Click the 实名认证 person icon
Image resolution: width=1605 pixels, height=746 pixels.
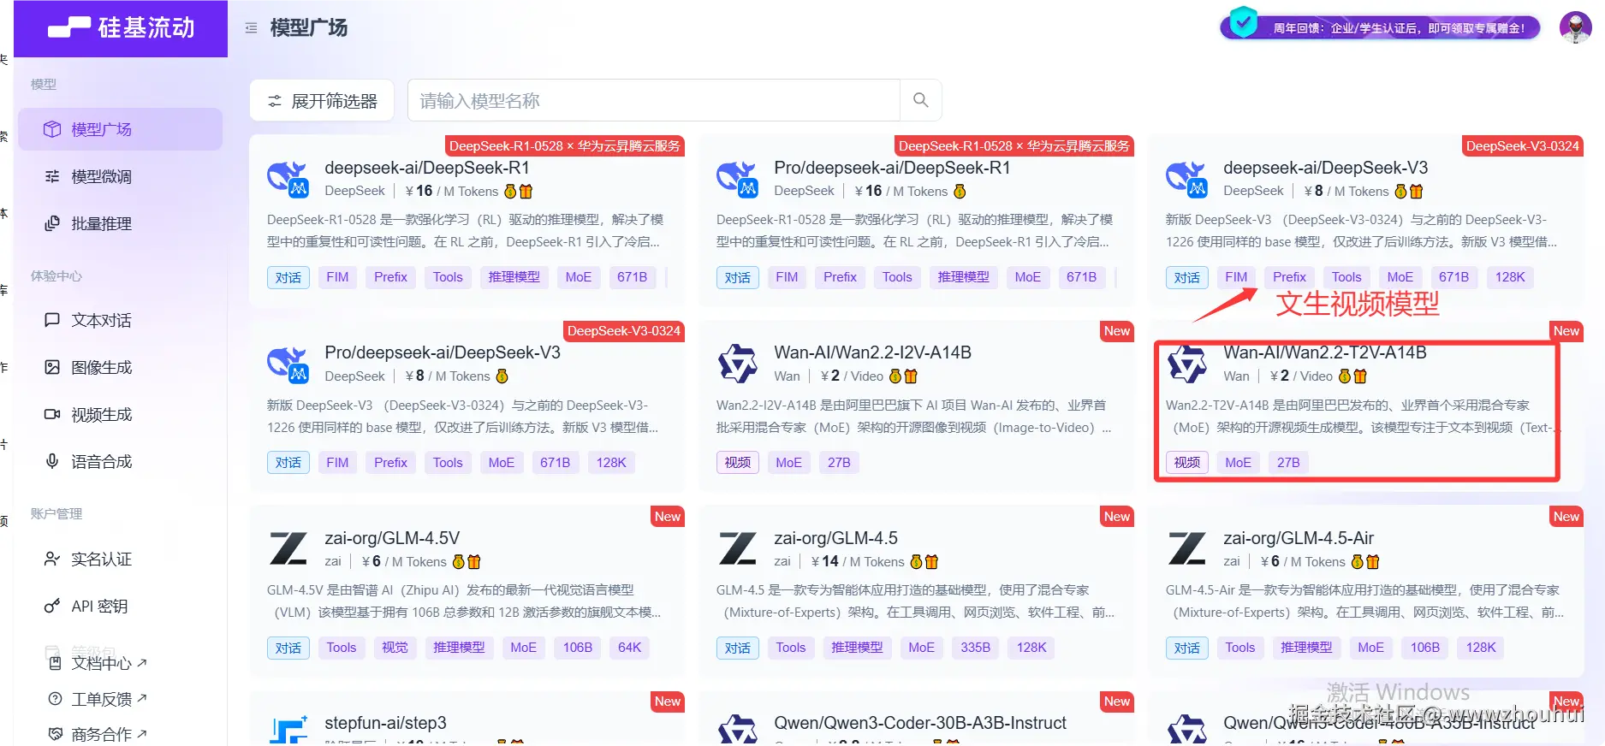click(x=52, y=559)
